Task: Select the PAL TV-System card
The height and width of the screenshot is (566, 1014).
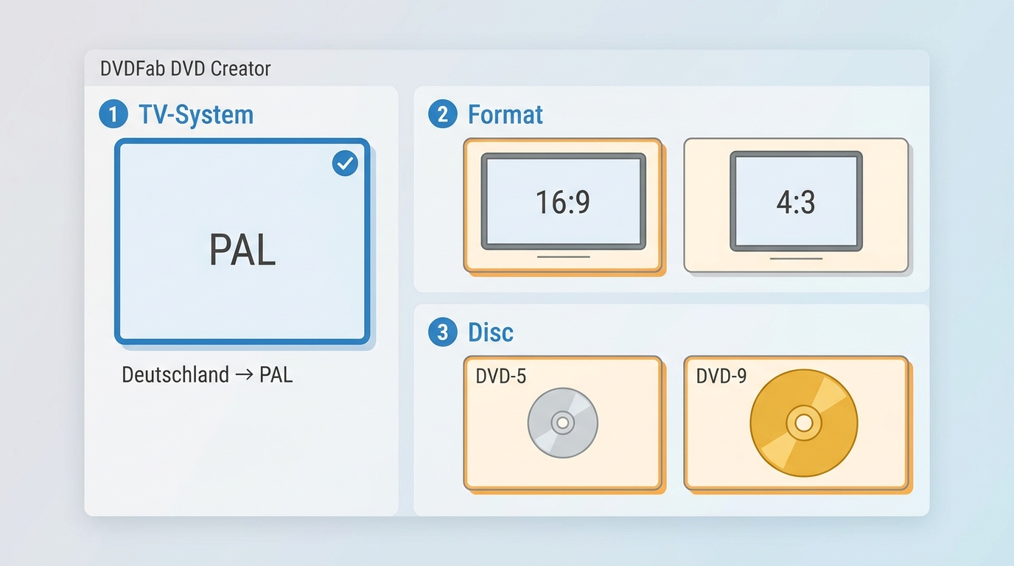Action: click(x=242, y=241)
